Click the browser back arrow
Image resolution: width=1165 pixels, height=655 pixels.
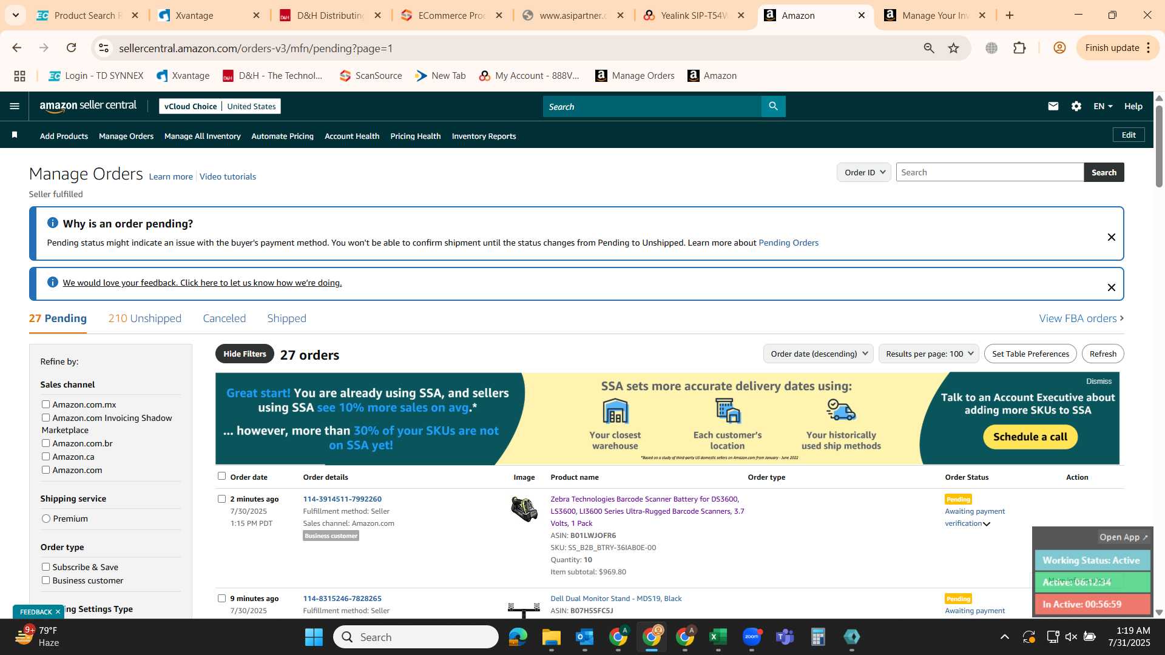click(17, 48)
